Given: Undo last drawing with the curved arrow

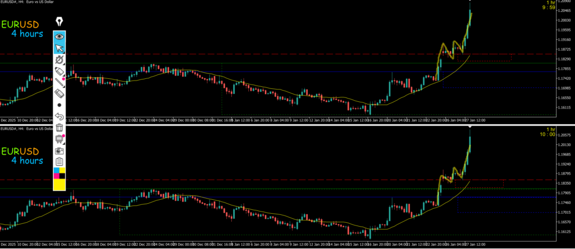Looking at the screenshot, I should tap(60, 116).
